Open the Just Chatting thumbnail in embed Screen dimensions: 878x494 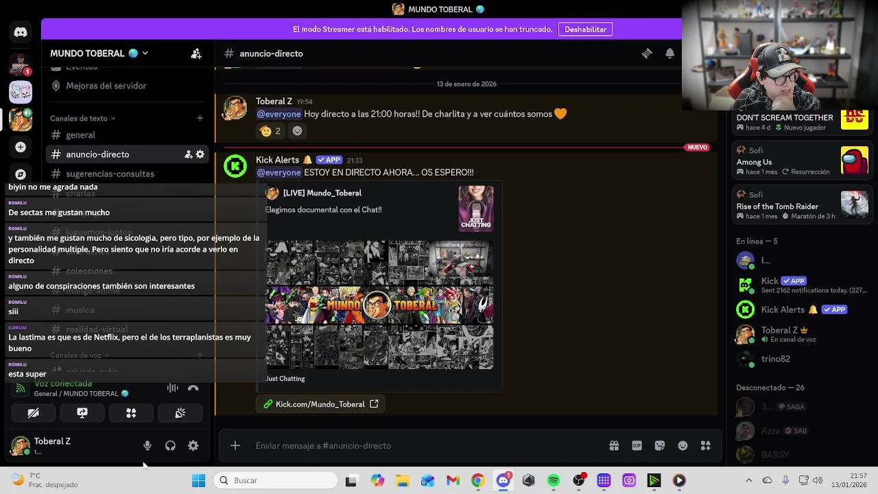[476, 209]
